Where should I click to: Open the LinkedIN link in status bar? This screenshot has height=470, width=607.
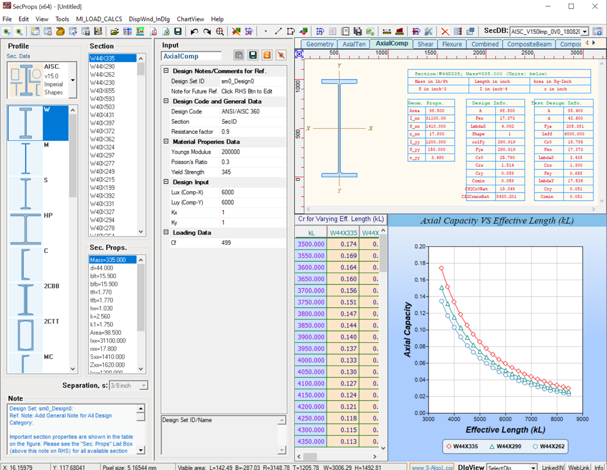(552, 466)
